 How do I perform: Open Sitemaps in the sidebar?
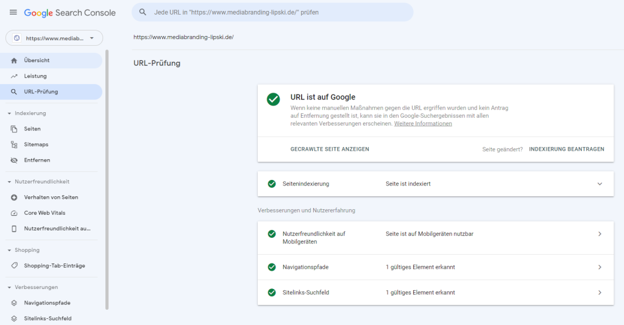(x=51, y=145)
